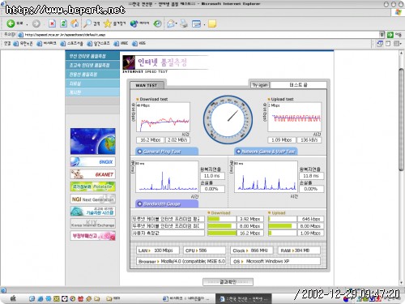Click the Mail envelope toolbar icon
Image resolution: width=405 pixels, height=304 pixels.
[171, 24]
